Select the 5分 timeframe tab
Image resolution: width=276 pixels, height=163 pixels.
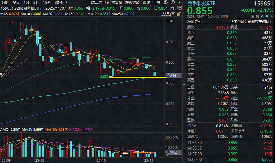(x=36, y=2)
